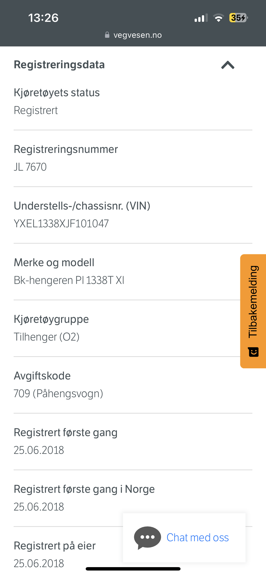Tap the home indicator bar at bottom
Screen dimensions: 266x576
[133, 569]
